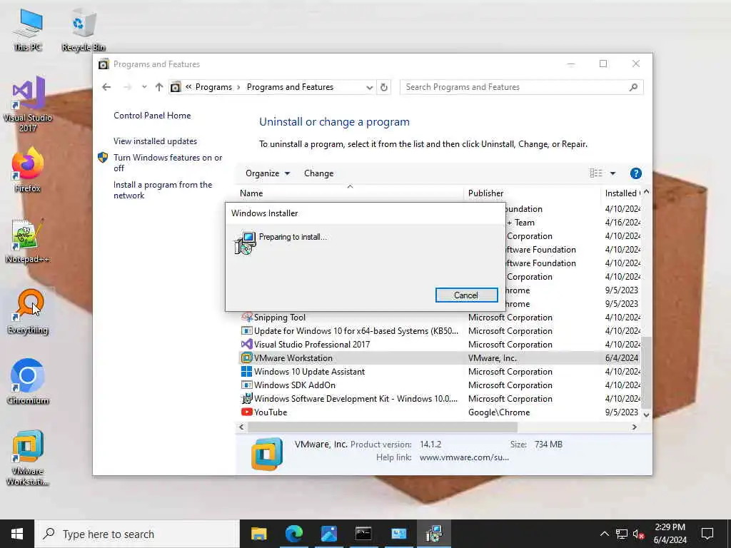Select the VMware Workstation desktop shortcut
Screen dimensions: 731x548
(x=28, y=457)
